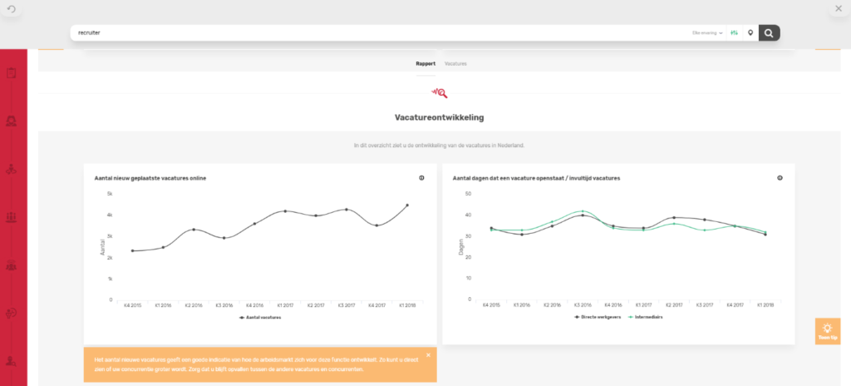Select the head-with-gears icon in red sidebar
This screenshot has height=386, width=851.
[x=11, y=313]
